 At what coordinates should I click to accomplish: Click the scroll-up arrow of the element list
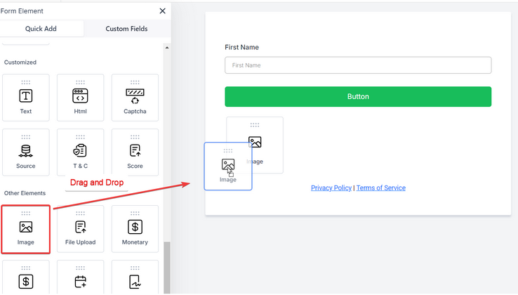[x=167, y=48]
